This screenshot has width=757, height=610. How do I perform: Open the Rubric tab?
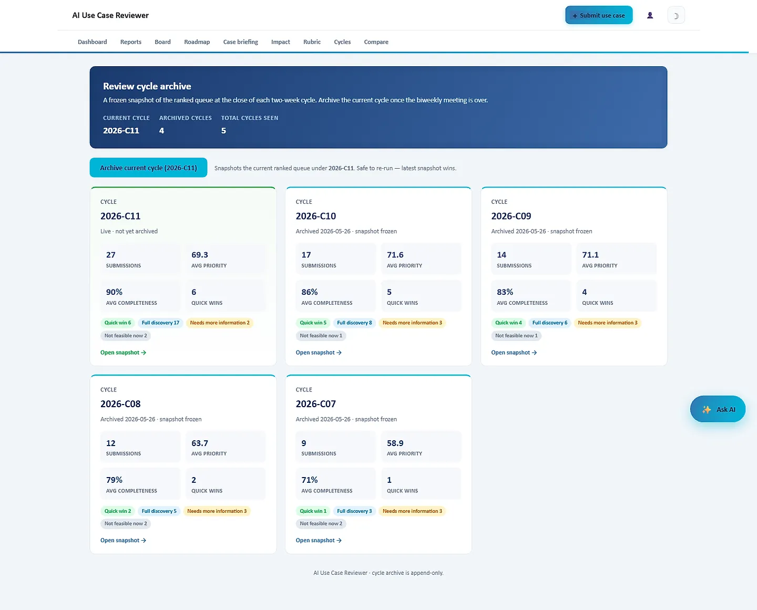(x=312, y=42)
